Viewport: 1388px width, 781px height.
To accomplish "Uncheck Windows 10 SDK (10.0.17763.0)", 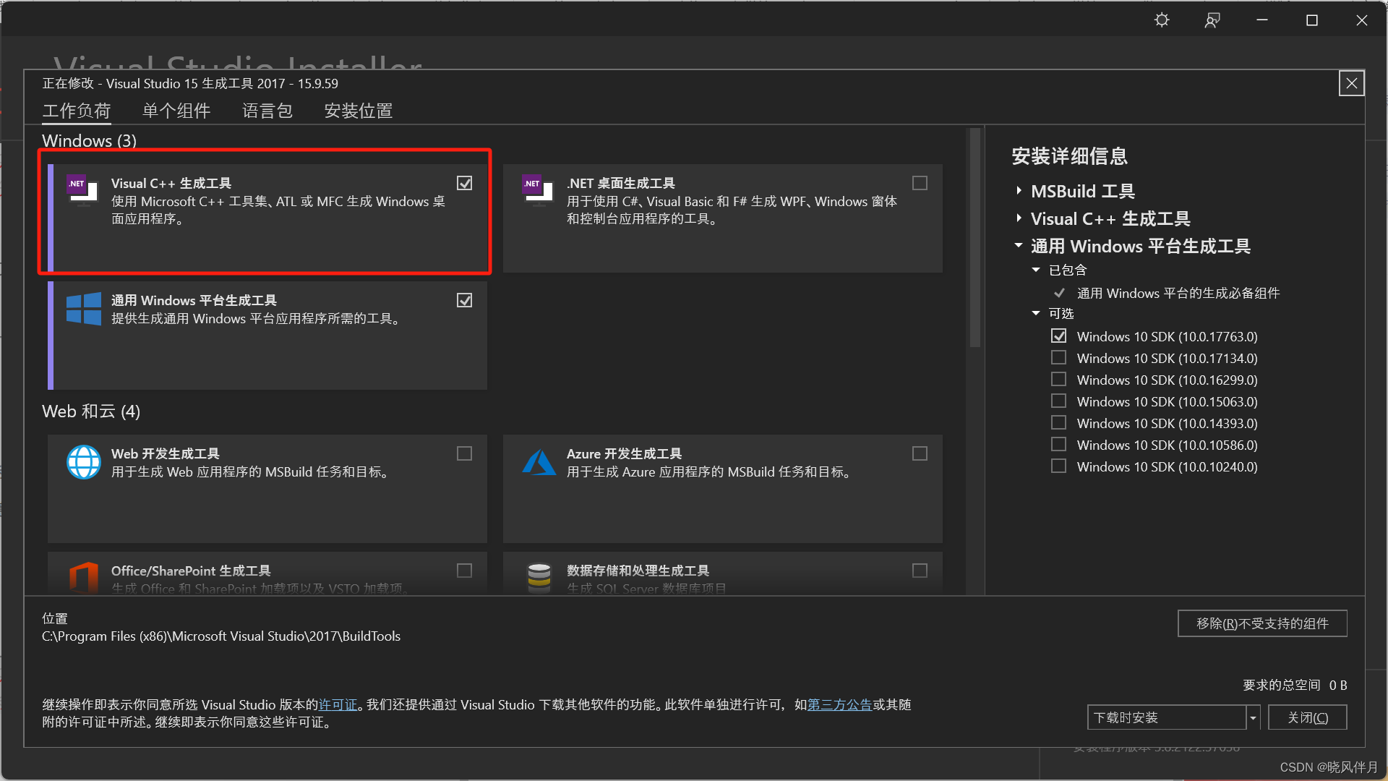I will pyautogui.click(x=1058, y=336).
